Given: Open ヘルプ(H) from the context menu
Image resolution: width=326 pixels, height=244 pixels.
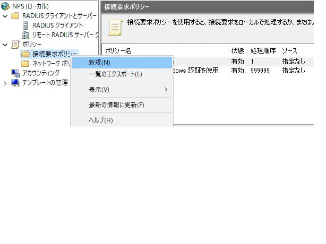Looking at the screenshot, I should [122, 120].
